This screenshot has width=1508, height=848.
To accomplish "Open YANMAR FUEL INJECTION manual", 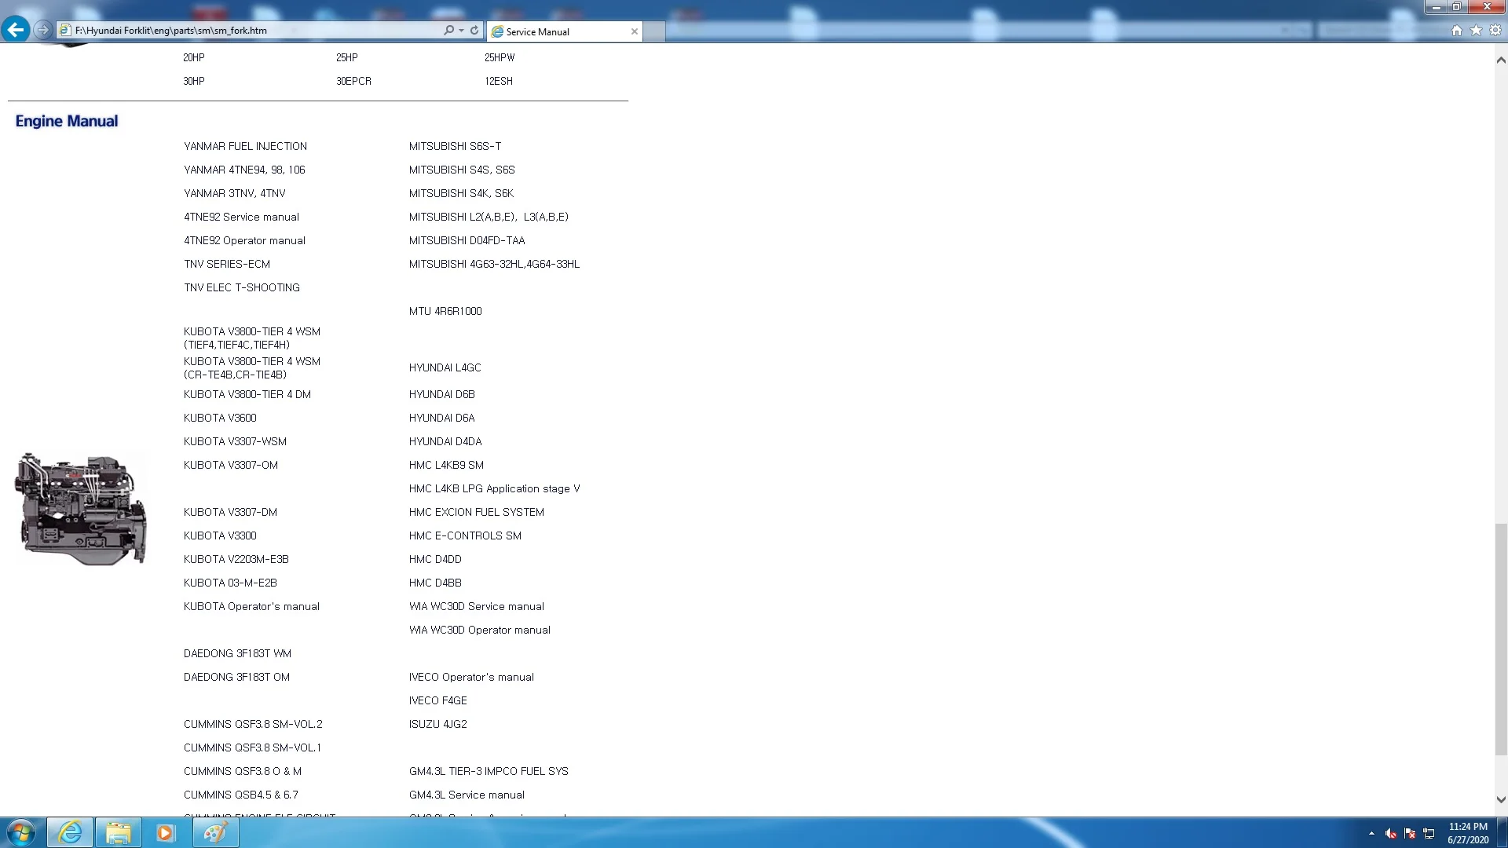I will click(245, 147).
